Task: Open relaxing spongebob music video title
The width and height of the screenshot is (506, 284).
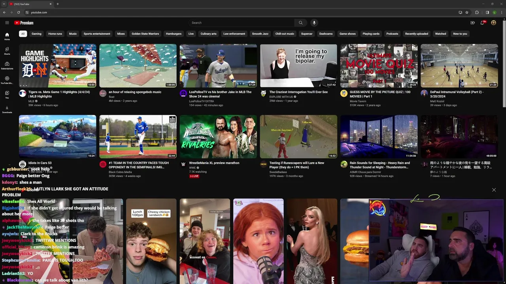Action: [135, 92]
